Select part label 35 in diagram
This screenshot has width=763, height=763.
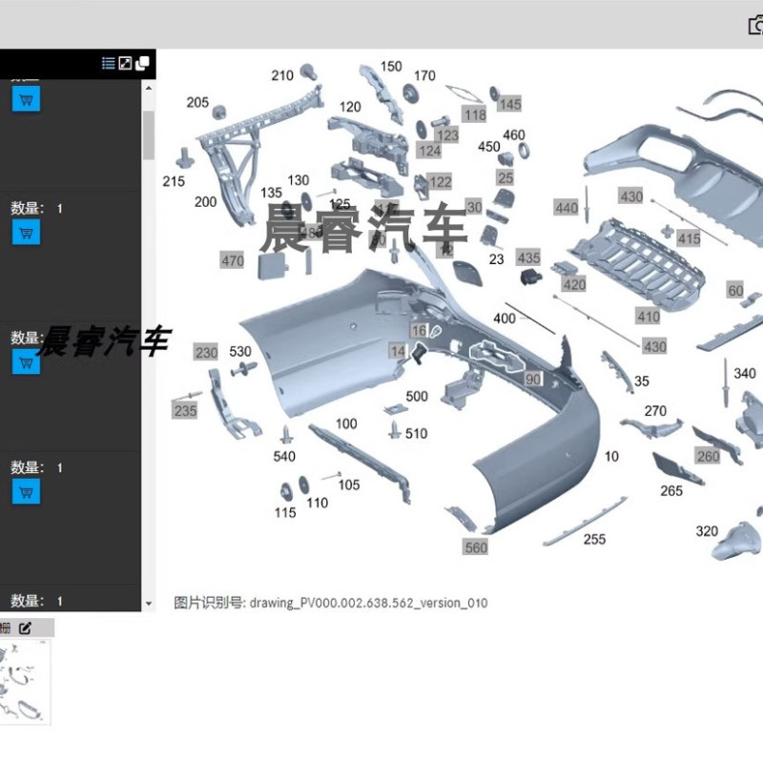642,381
